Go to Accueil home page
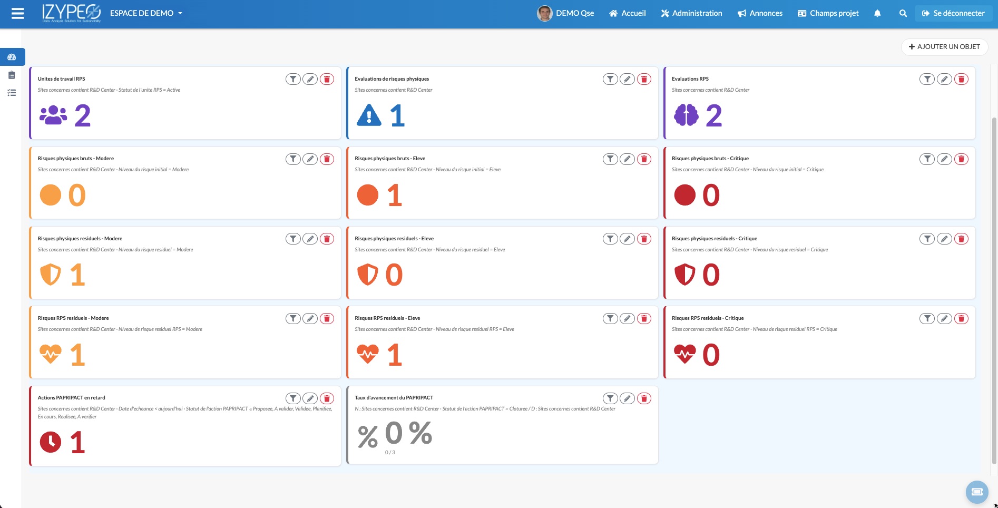 coord(627,13)
